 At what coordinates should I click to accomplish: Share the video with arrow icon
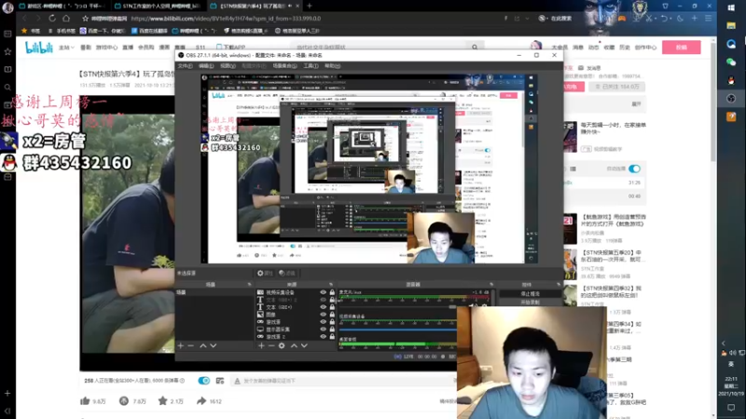pyautogui.click(x=201, y=401)
